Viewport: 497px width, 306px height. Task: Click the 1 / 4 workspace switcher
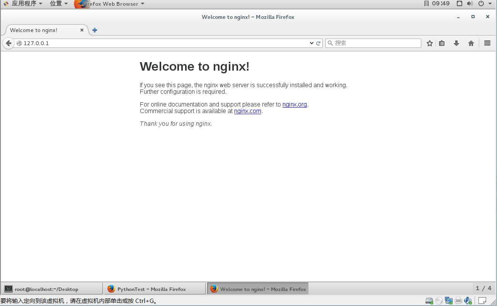click(x=483, y=288)
